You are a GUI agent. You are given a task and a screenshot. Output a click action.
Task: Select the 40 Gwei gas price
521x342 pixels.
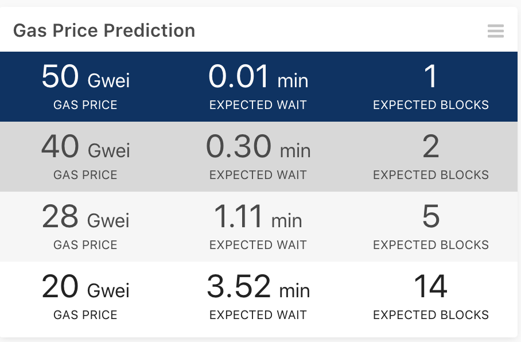point(85,146)
